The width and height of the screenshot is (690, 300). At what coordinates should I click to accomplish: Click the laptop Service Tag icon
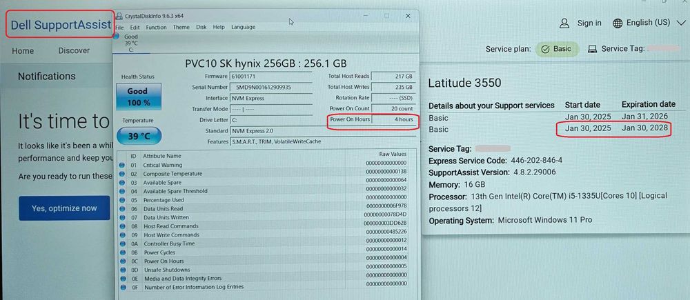click(592, 49)
